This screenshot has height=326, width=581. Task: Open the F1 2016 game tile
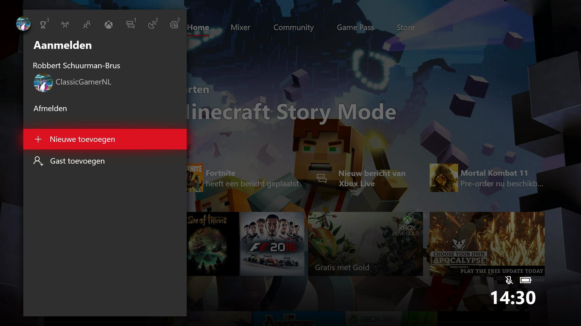click(272, 244)
